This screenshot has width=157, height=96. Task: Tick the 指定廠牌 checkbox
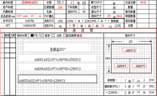(x=65, y=36)
